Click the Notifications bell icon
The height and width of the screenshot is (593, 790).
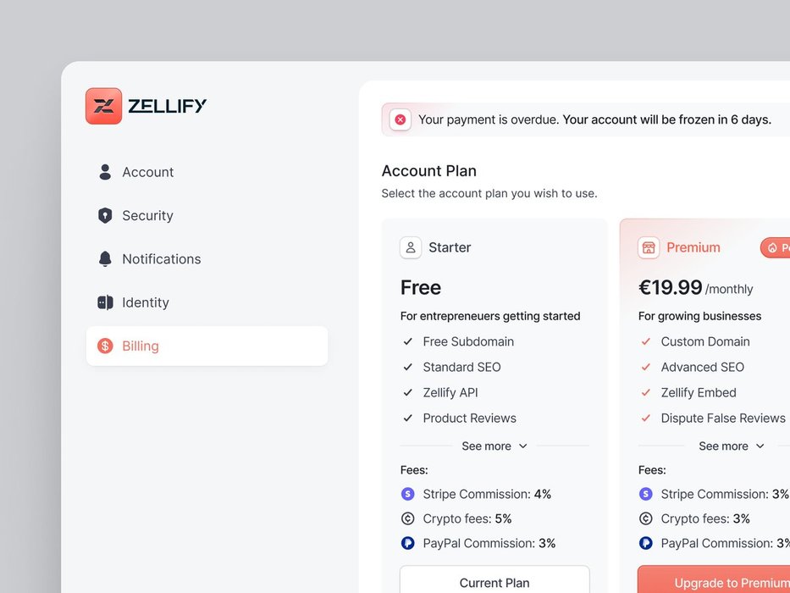tap(105, 258)
